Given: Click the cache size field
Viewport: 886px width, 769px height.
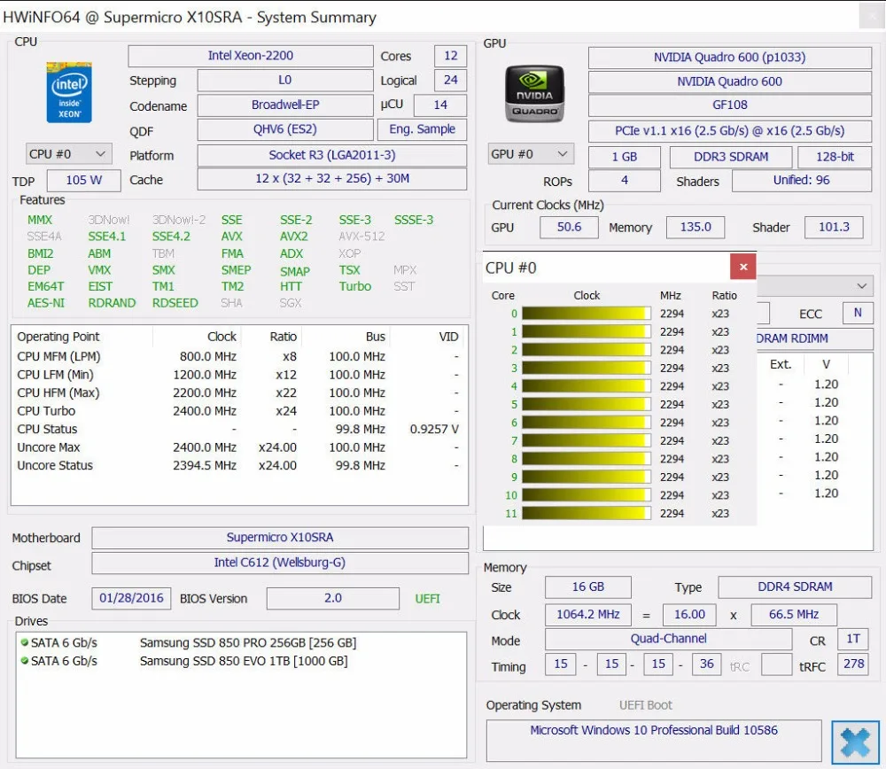Looking at the screenshot, I should [x=331, y=179].
